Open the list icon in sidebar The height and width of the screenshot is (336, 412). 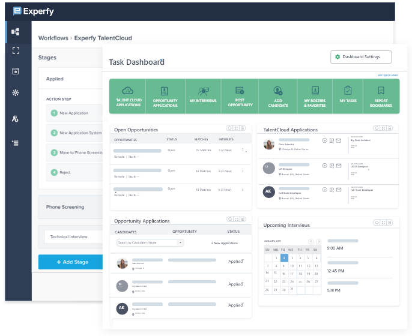15,143
